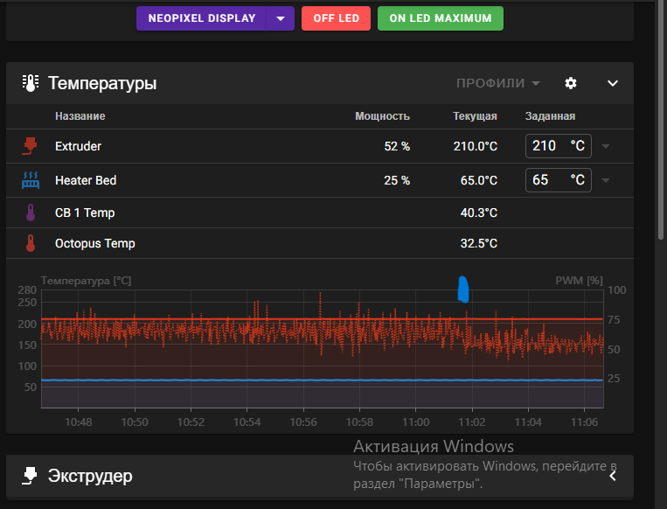
Task: Toggle Extruder series via its name
Action: (78, 146)
